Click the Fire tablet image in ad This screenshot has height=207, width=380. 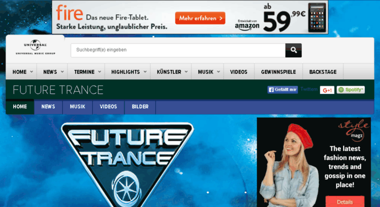click(317, 18)
